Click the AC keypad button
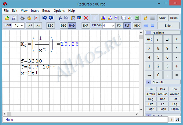183x125 pixels. 149,40
